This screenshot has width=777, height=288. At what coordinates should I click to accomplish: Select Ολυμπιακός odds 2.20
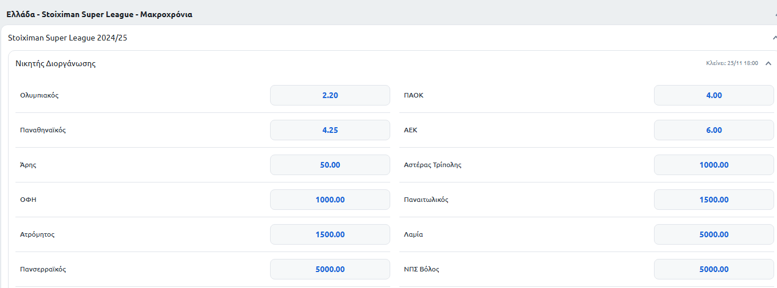[330, 95]
